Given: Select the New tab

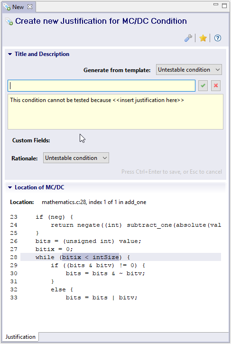Looking at the screenshot, I should click(18, 7).
